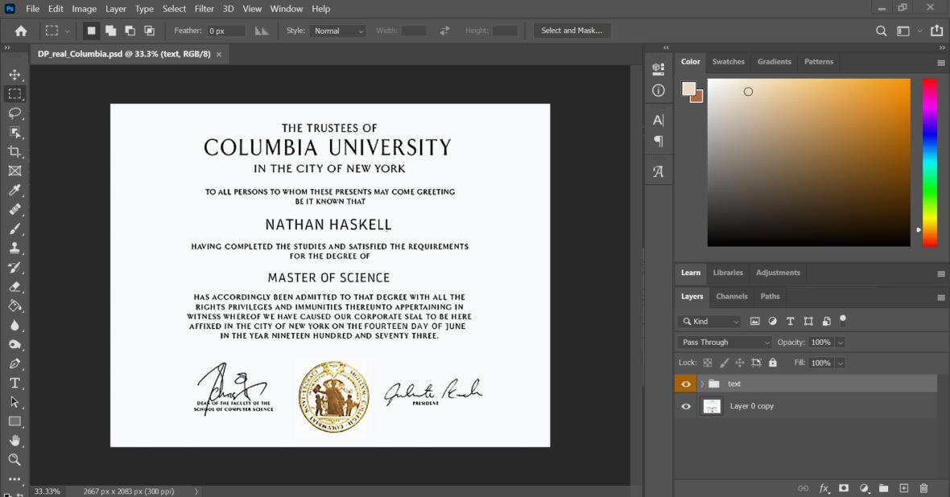950x497 pixels.
Task: Select the Zoom tool
Action: [x=14, y=460]
